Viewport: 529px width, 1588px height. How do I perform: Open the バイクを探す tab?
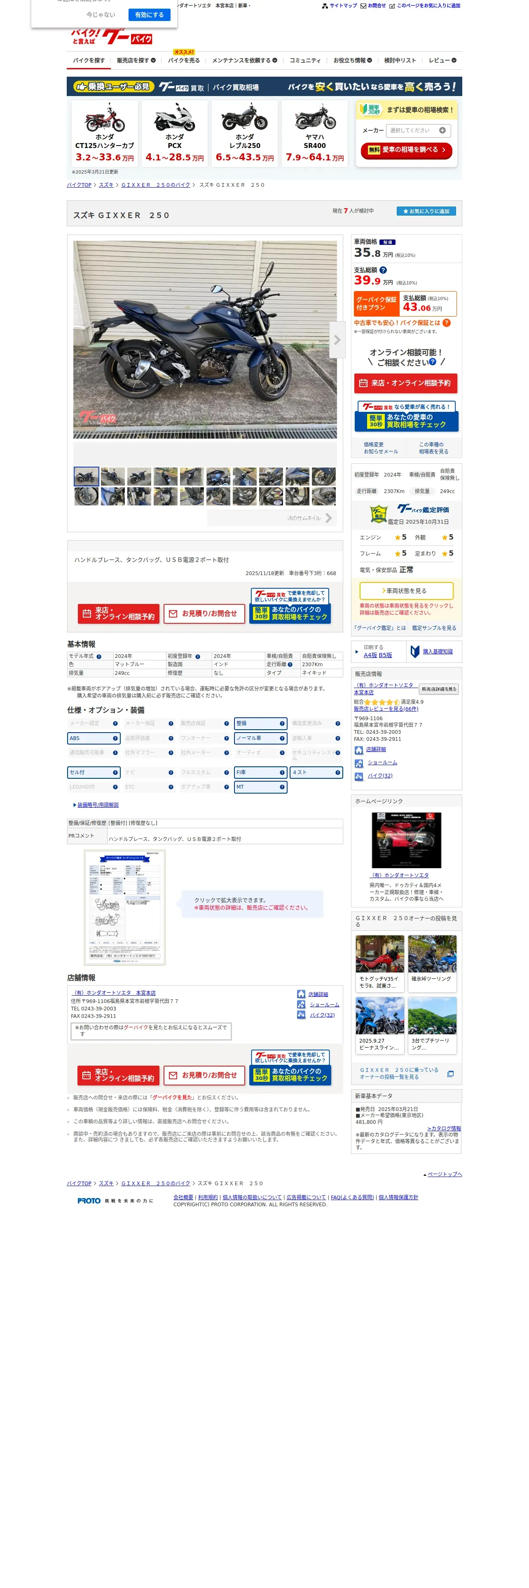click(x=89, y=61)
